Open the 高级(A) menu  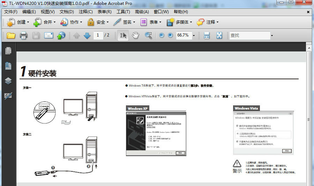point(142,12)
